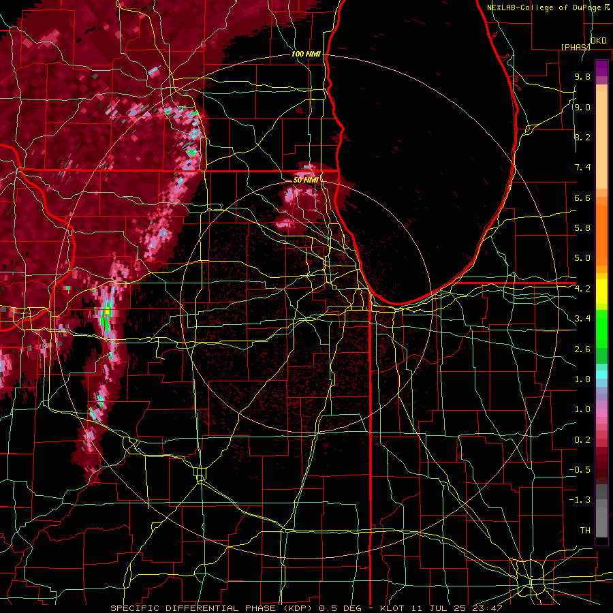
Task: Click the '0.2' legend value
Action: 582,440
